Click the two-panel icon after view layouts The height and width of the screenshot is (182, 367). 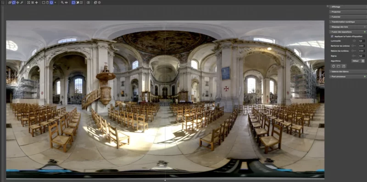click(88, 3)
